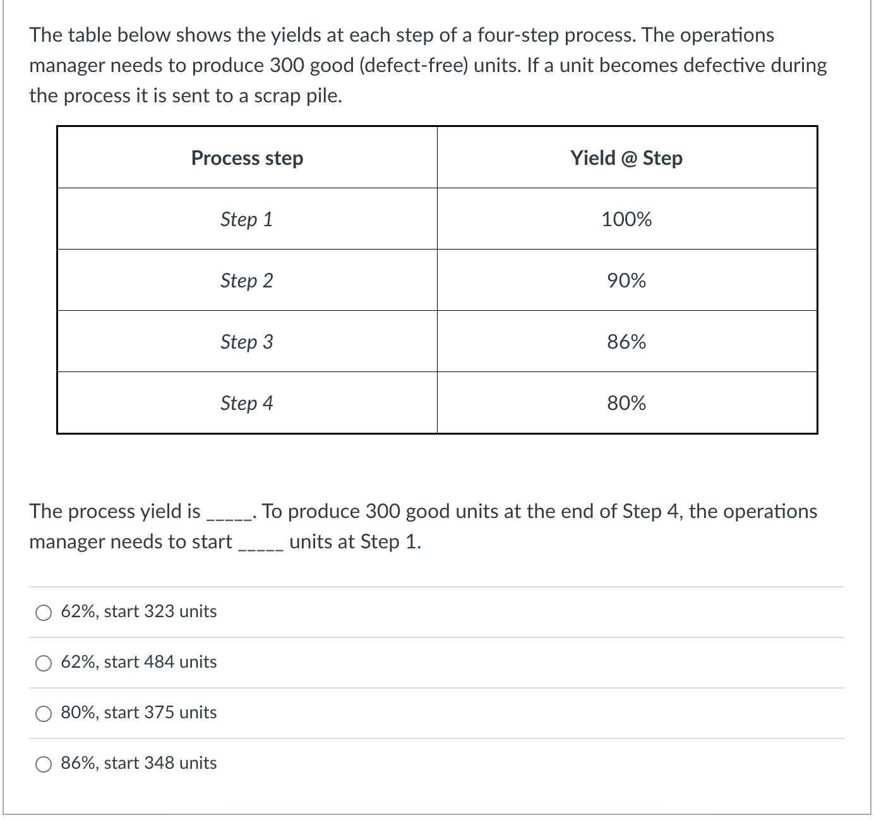Click the label "86%, start 348 units"
The height and width of the screenshot is (820, 874).
point(138,763)
